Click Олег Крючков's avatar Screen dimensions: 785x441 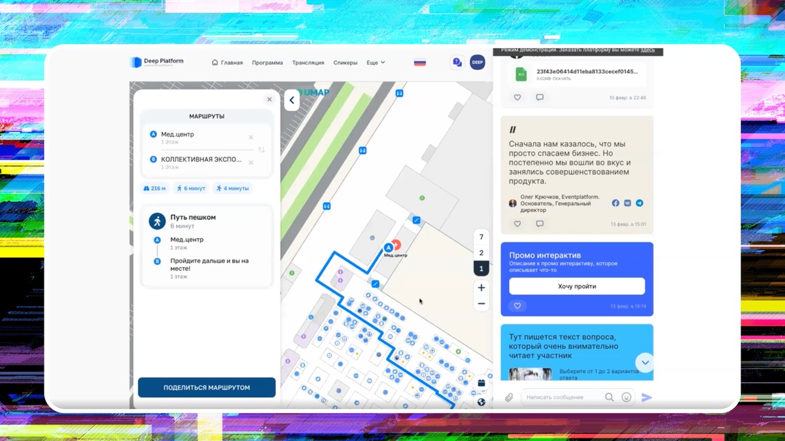(x=513, y=203)
